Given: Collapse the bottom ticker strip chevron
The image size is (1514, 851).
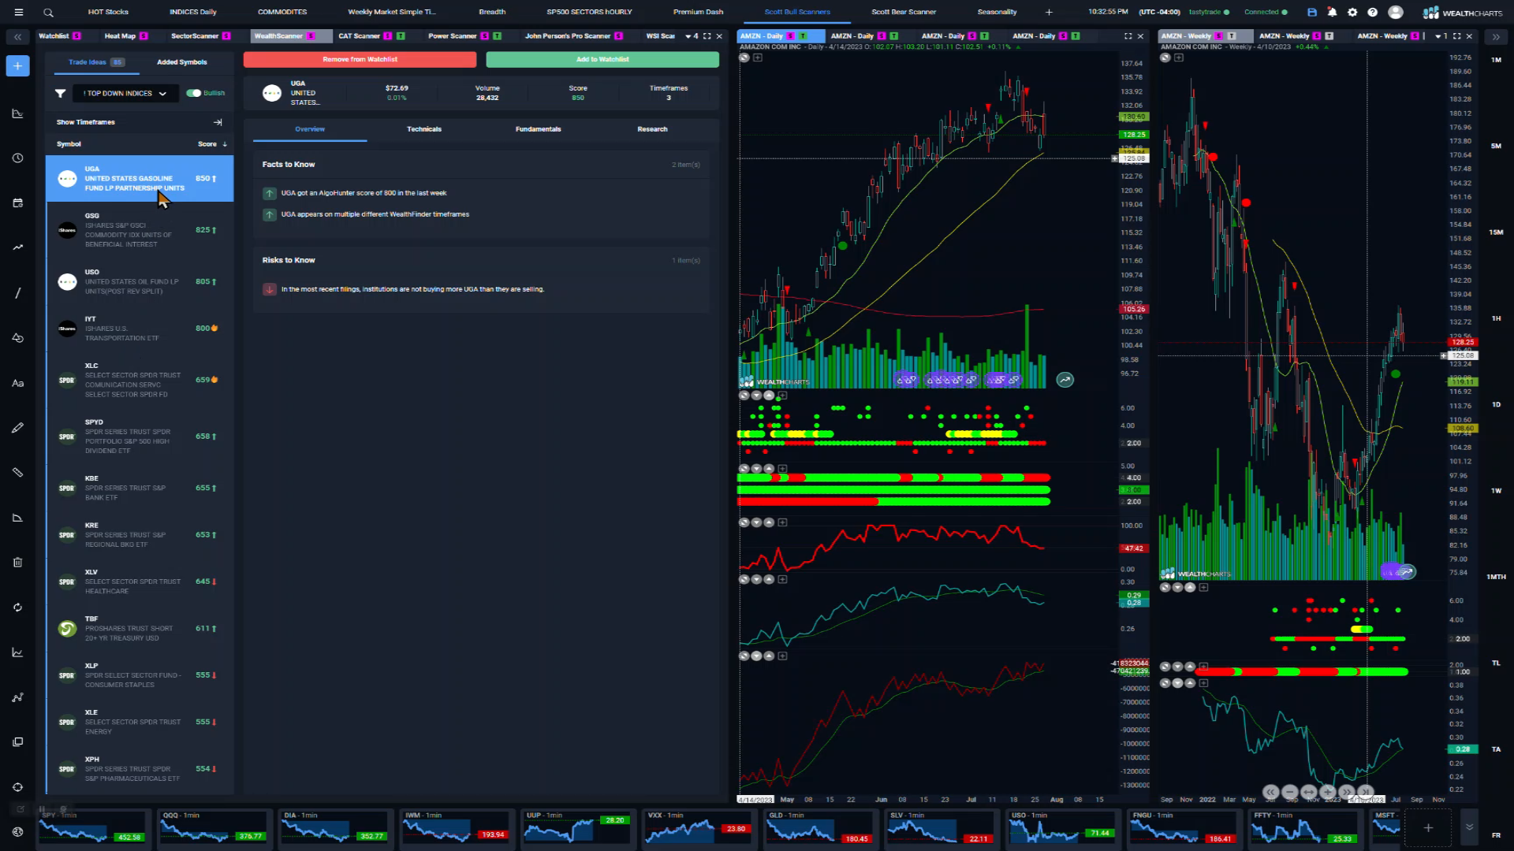Looking at the screenshot, I should tap(1469, 827).
